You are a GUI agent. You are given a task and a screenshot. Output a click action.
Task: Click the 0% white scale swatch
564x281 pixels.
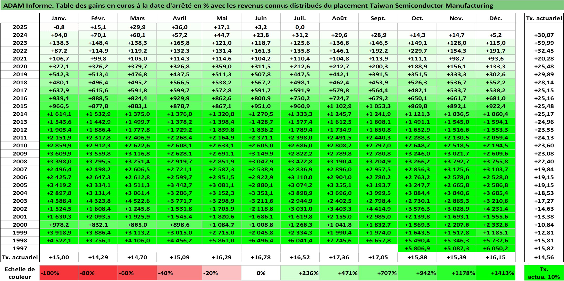(x=261, y=273)
